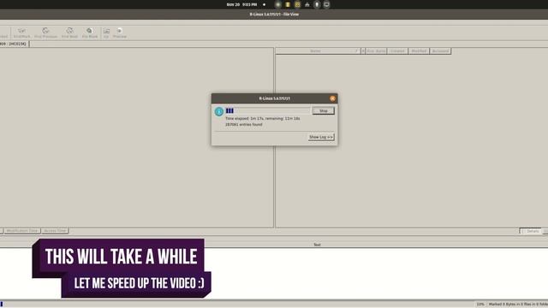Click the yellow grid tray icon
Image resolution: width=548 pixels, height=308 pixels.
pos(297,4)
